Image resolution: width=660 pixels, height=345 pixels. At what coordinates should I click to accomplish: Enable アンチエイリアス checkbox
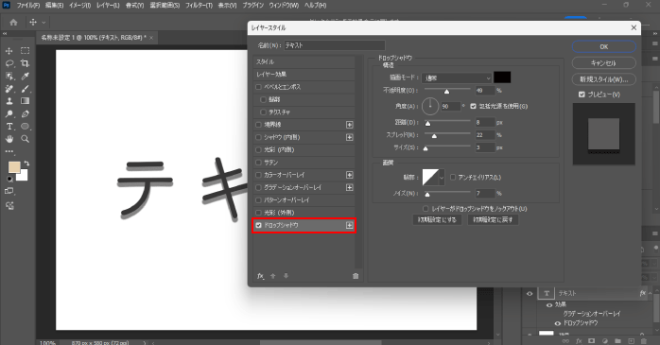coord(453,178)
